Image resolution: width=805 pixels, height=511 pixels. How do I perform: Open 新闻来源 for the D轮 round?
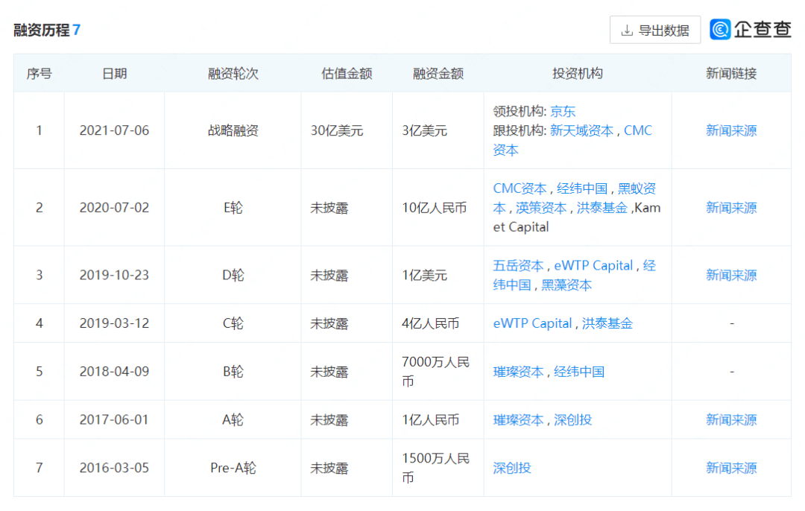(731, 275)
